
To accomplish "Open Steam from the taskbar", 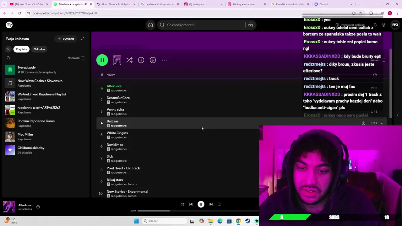I will tap(248, 221).
